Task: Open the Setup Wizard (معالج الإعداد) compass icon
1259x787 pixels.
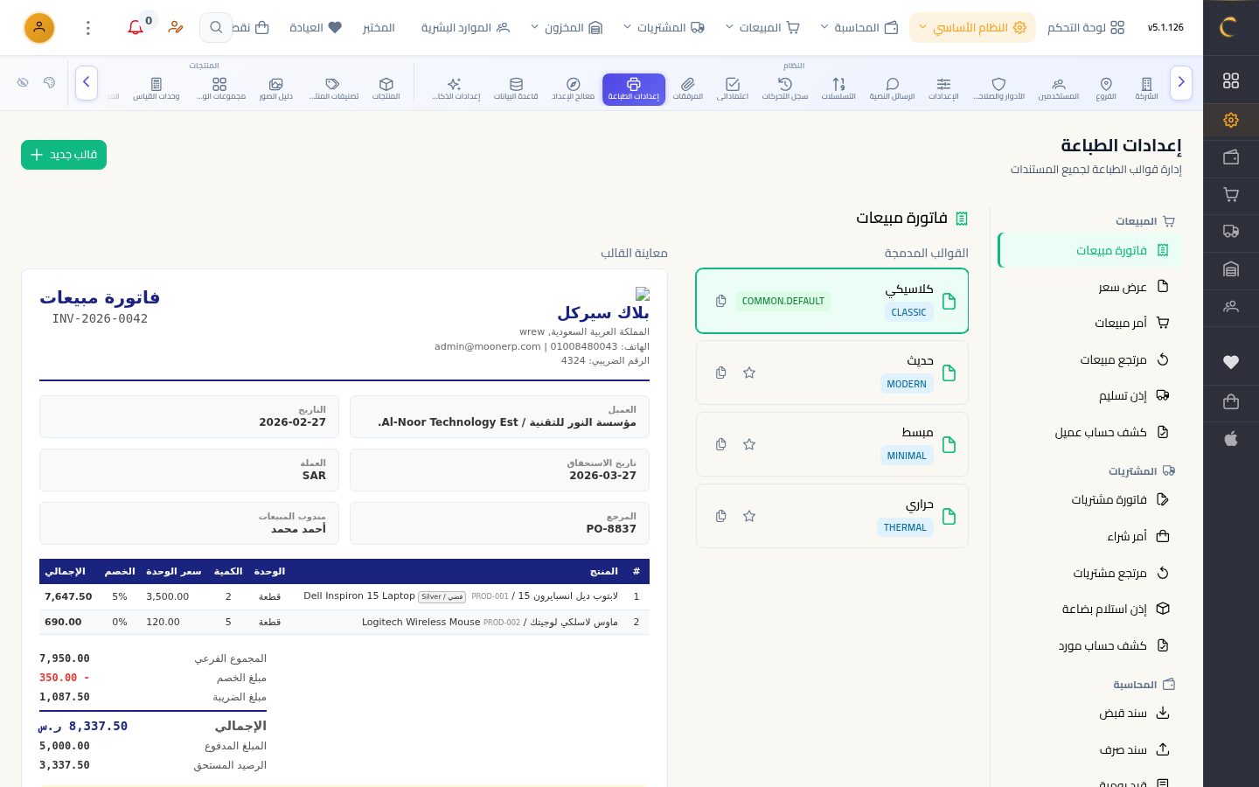Action: click(573, 88)
